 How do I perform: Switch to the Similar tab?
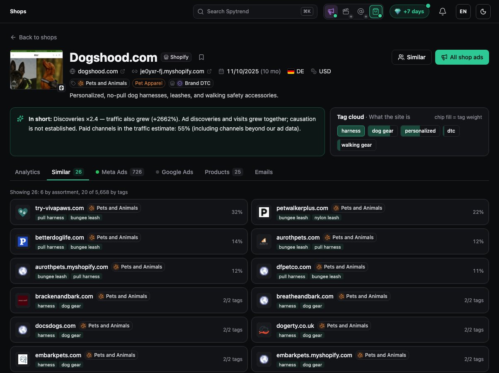tap(68, 172)
